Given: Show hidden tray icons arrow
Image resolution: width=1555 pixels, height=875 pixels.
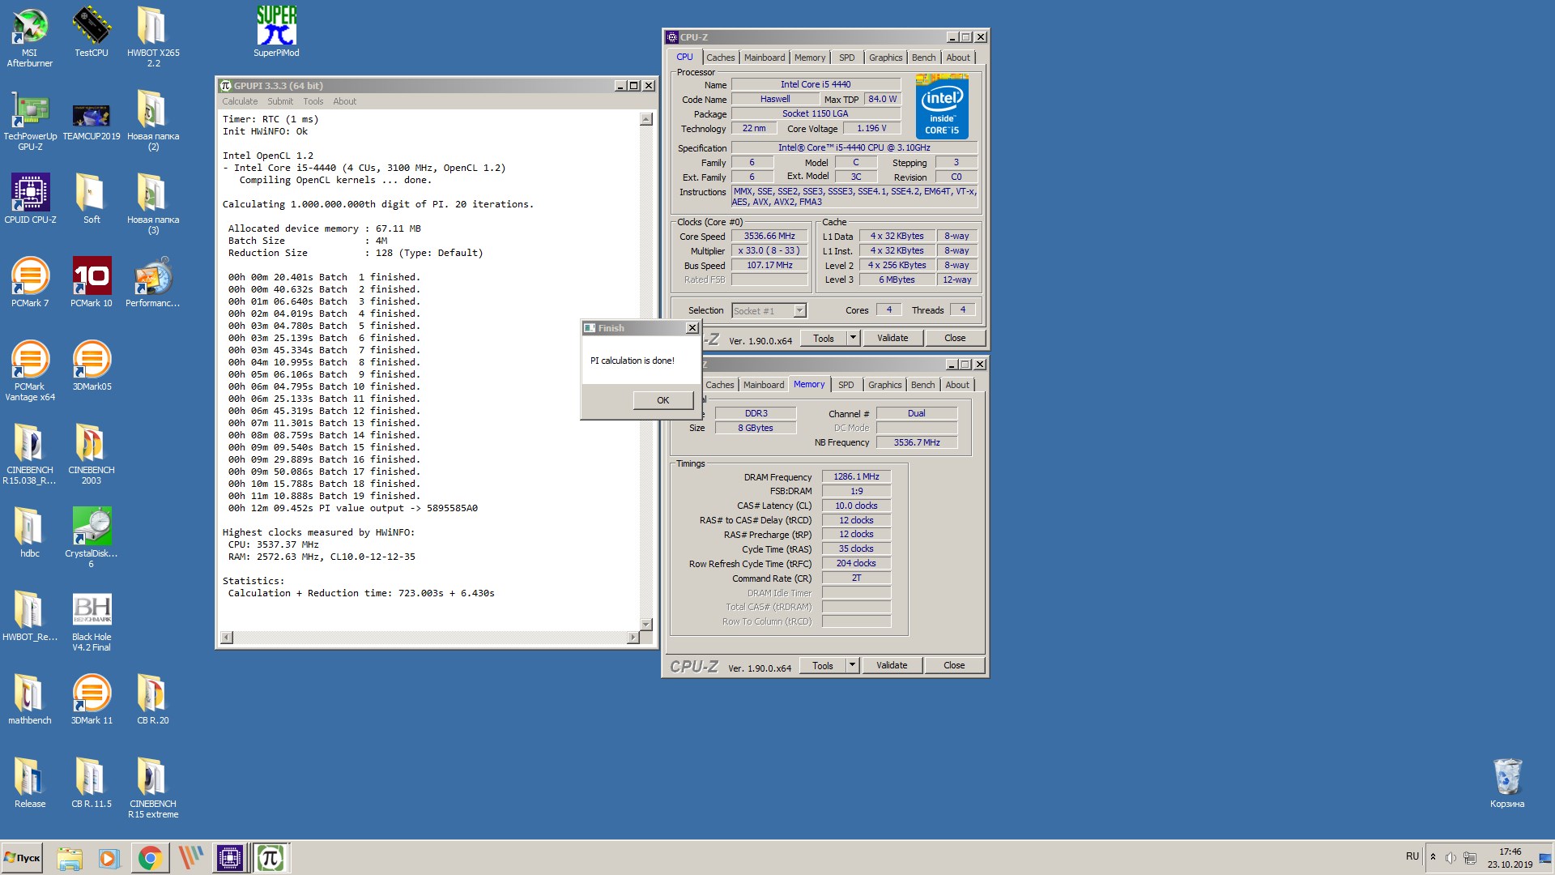Looking at the screenshot, I should [x=1433, y=857].
